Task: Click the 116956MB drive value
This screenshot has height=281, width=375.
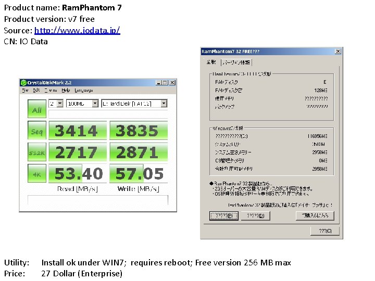Action: [317, 136]
